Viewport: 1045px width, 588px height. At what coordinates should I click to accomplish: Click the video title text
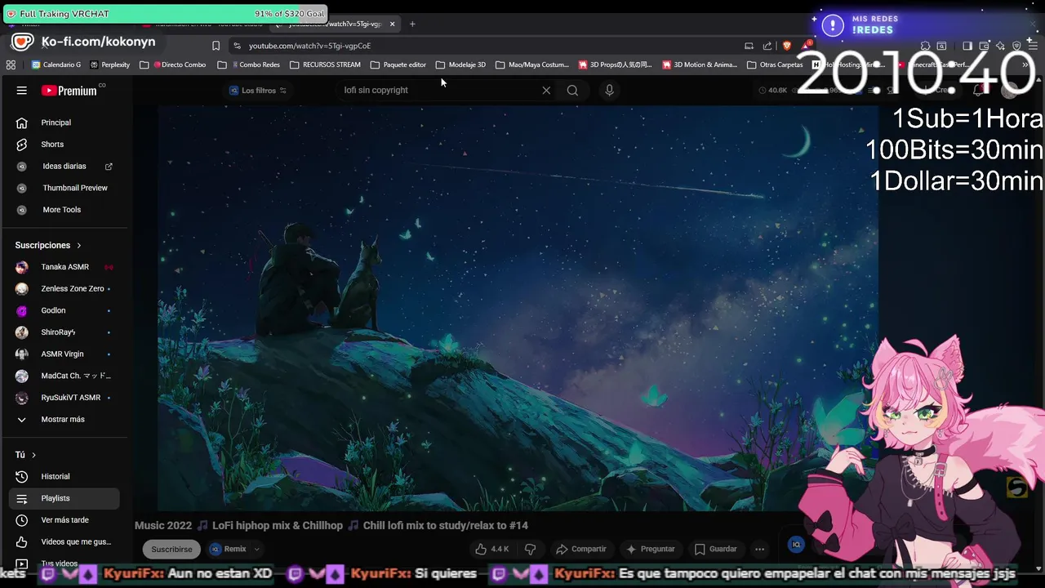pyautogui.click(x=331, y=526)
